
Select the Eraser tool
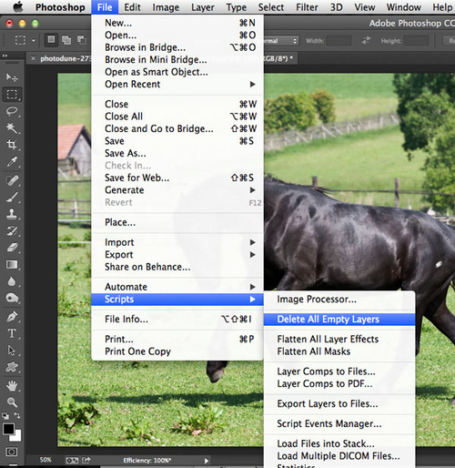pos(12,248)
